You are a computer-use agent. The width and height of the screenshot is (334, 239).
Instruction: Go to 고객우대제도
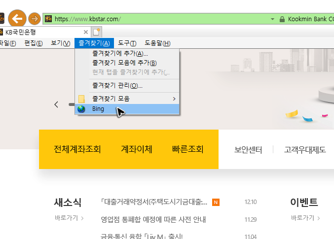pyautogui.click(x=305, y=150)
